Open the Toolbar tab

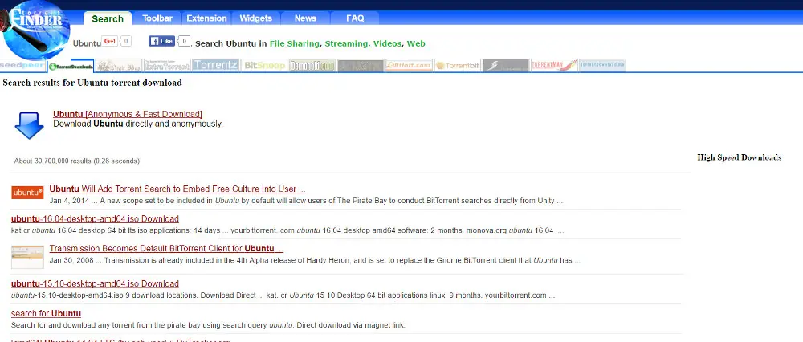click(157, 18)
